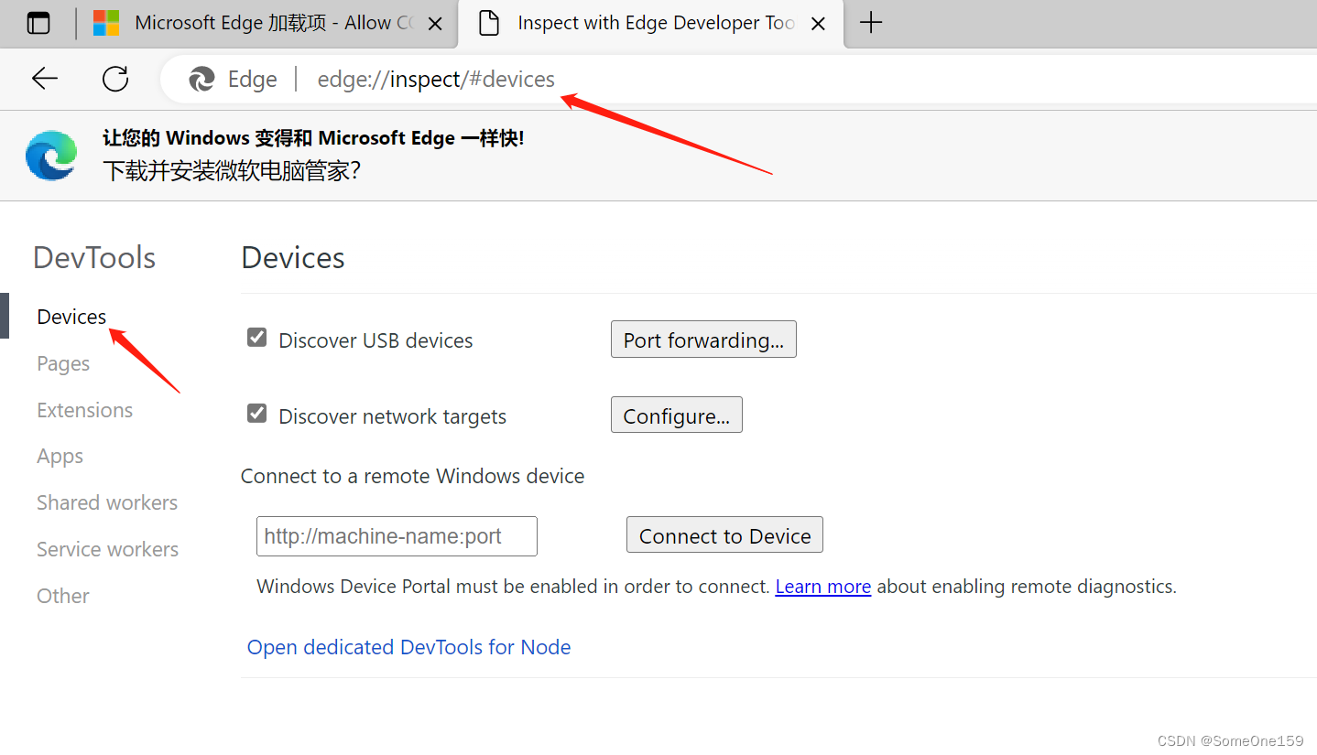Click the Connect to a remote Windows device text
Screen dimensions: 1317x755
(x=412, y=476)
